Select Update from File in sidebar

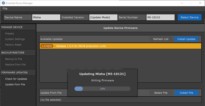click(15, 85)
